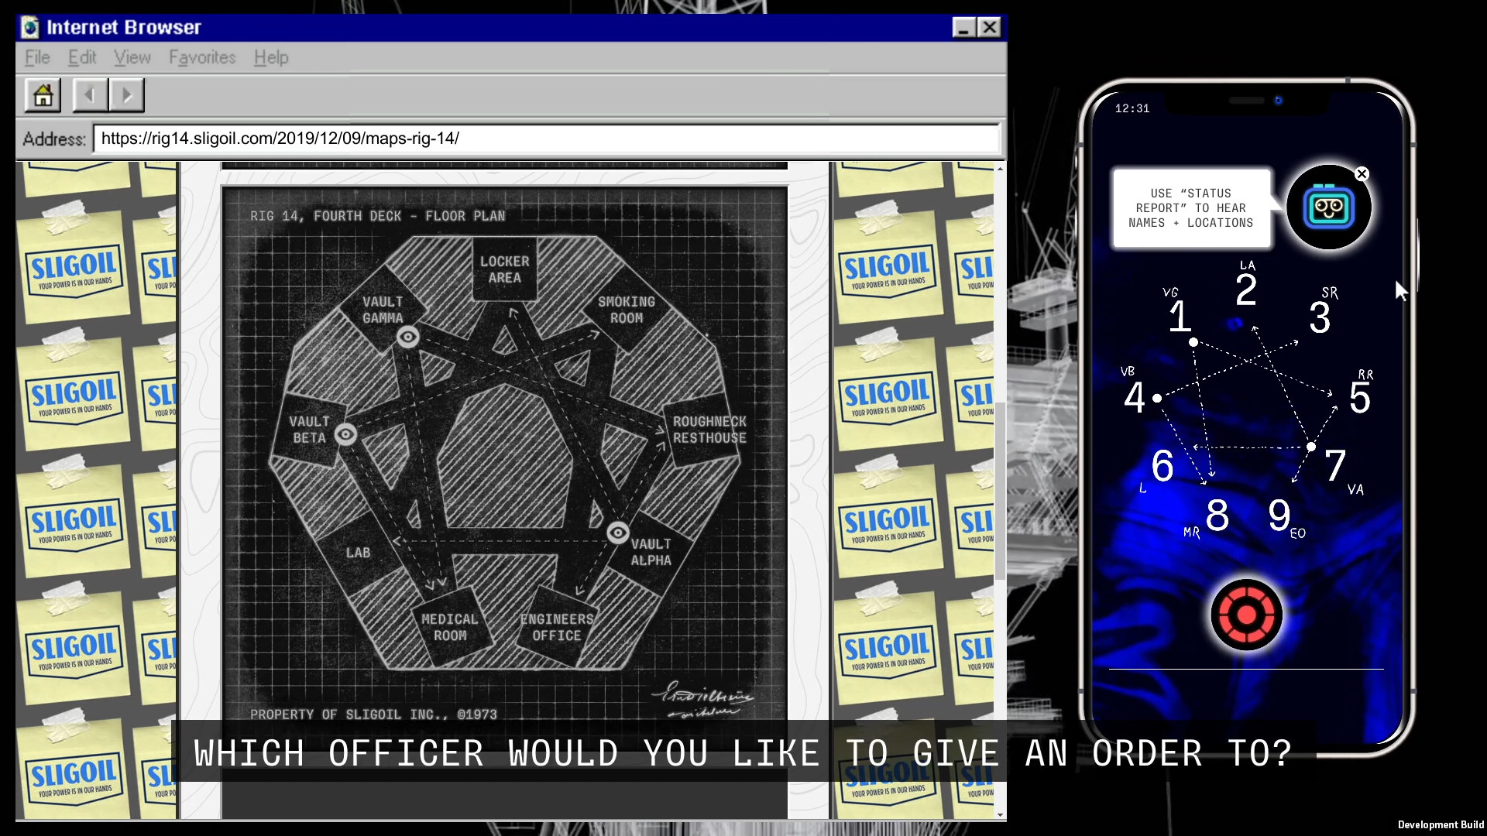Open the Favorites menu
This screenshot has height=836, width=1487.
click(202, 57)
